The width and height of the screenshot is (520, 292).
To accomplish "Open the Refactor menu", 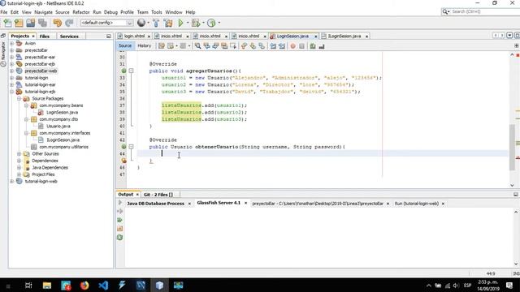I will pyautogui.click(x=81, y=12).
